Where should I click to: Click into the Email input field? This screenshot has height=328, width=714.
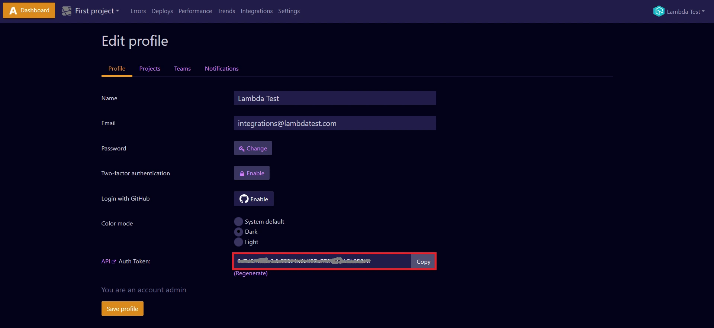(x=335, y=123)
